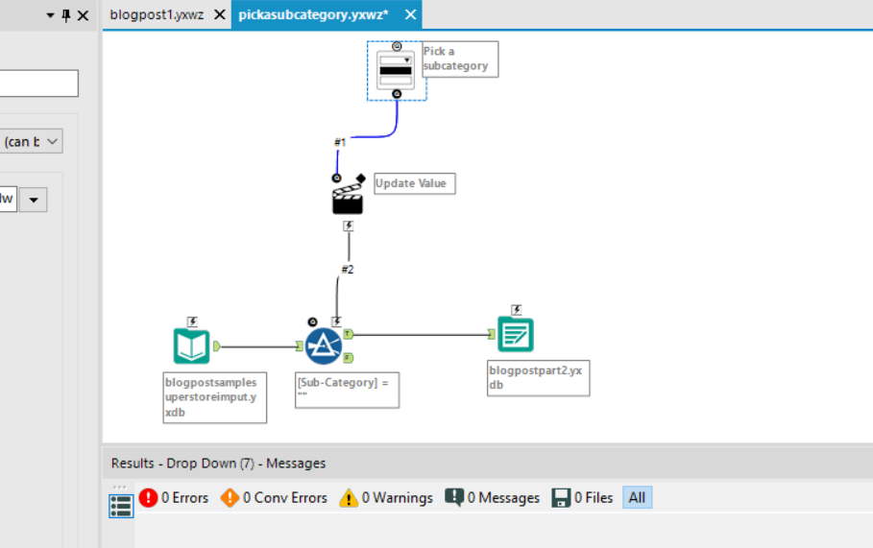The height and width of the screenshot is (548, 873).
Task: Toggle the 0 Messages filter
Action: tap(492, 497)
